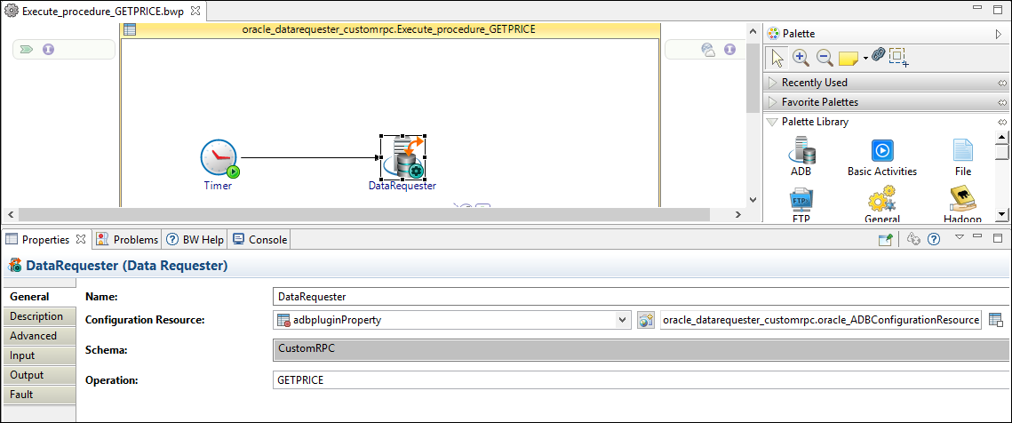
Task: Toggle pin on Palette Library drawer
Action: (1001, 122)
